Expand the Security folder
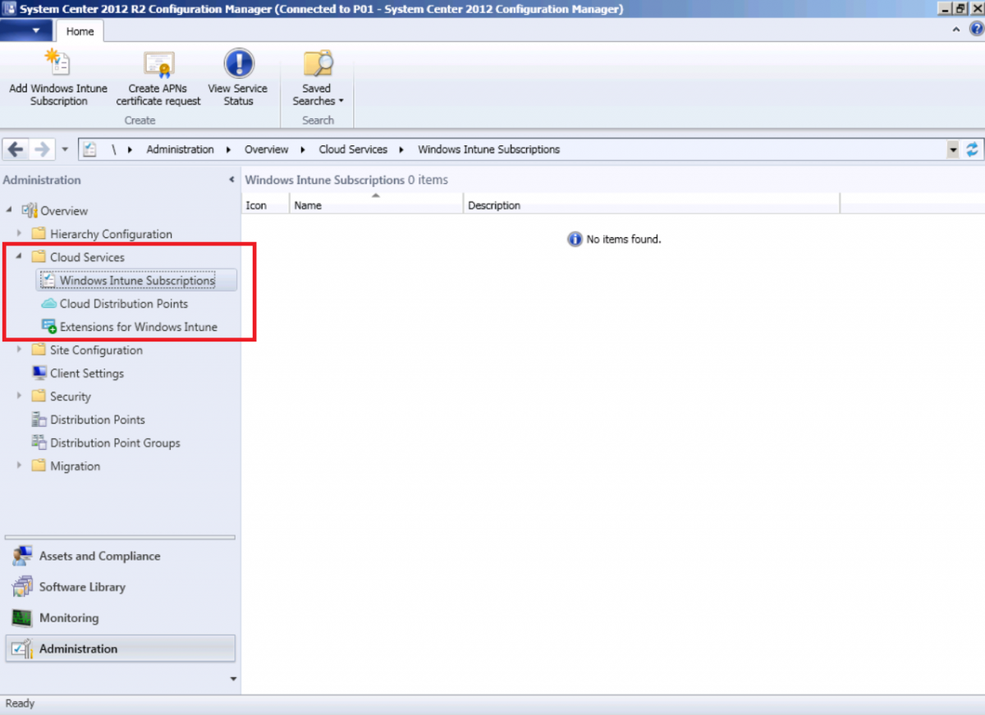985x715 pixels. (x=19, y=396)
